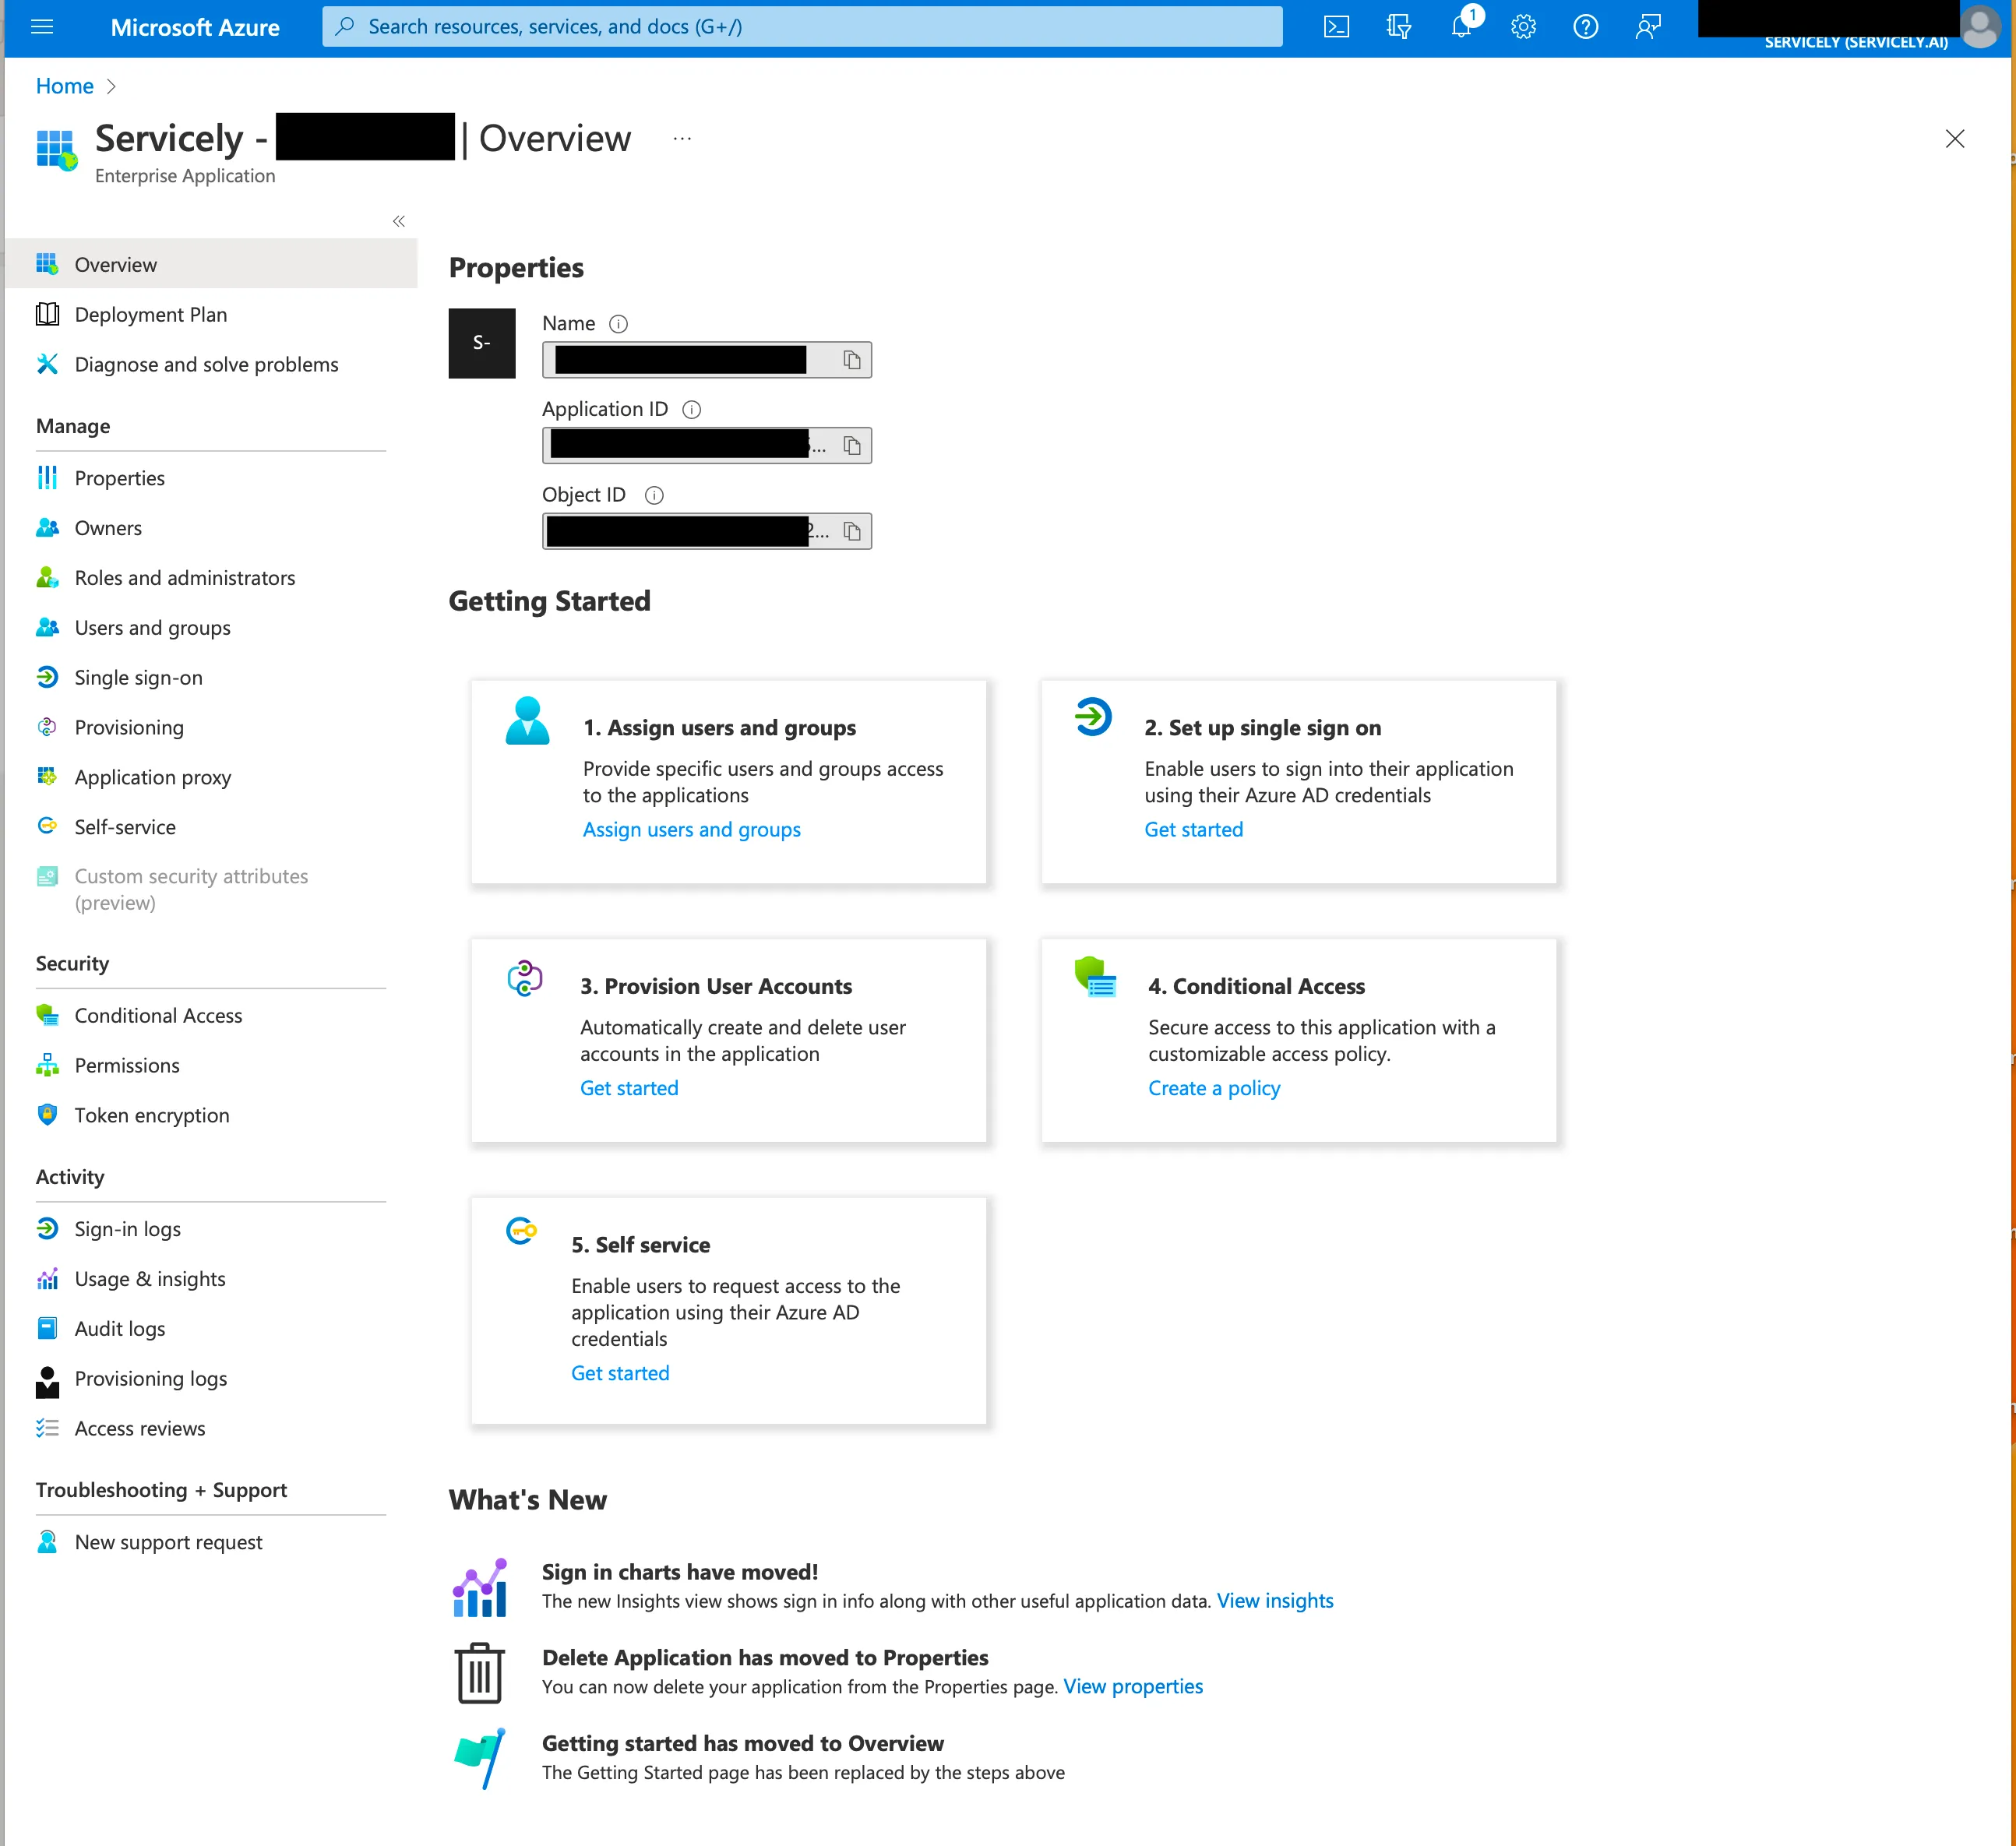Open the Help question mark icon
This screenshot has width=2016, height=1846.
tap(1586, 27)
